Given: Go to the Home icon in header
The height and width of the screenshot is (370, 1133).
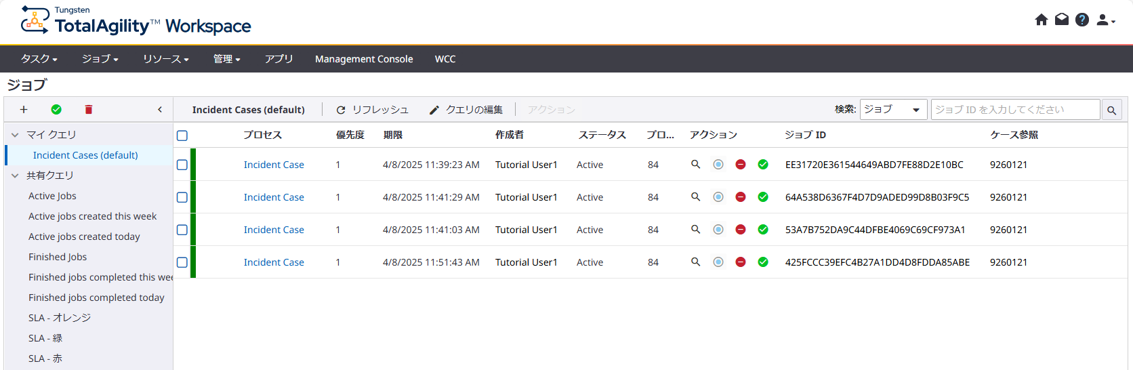Looking at the screenshot, I should click(x=1042, y=20).
